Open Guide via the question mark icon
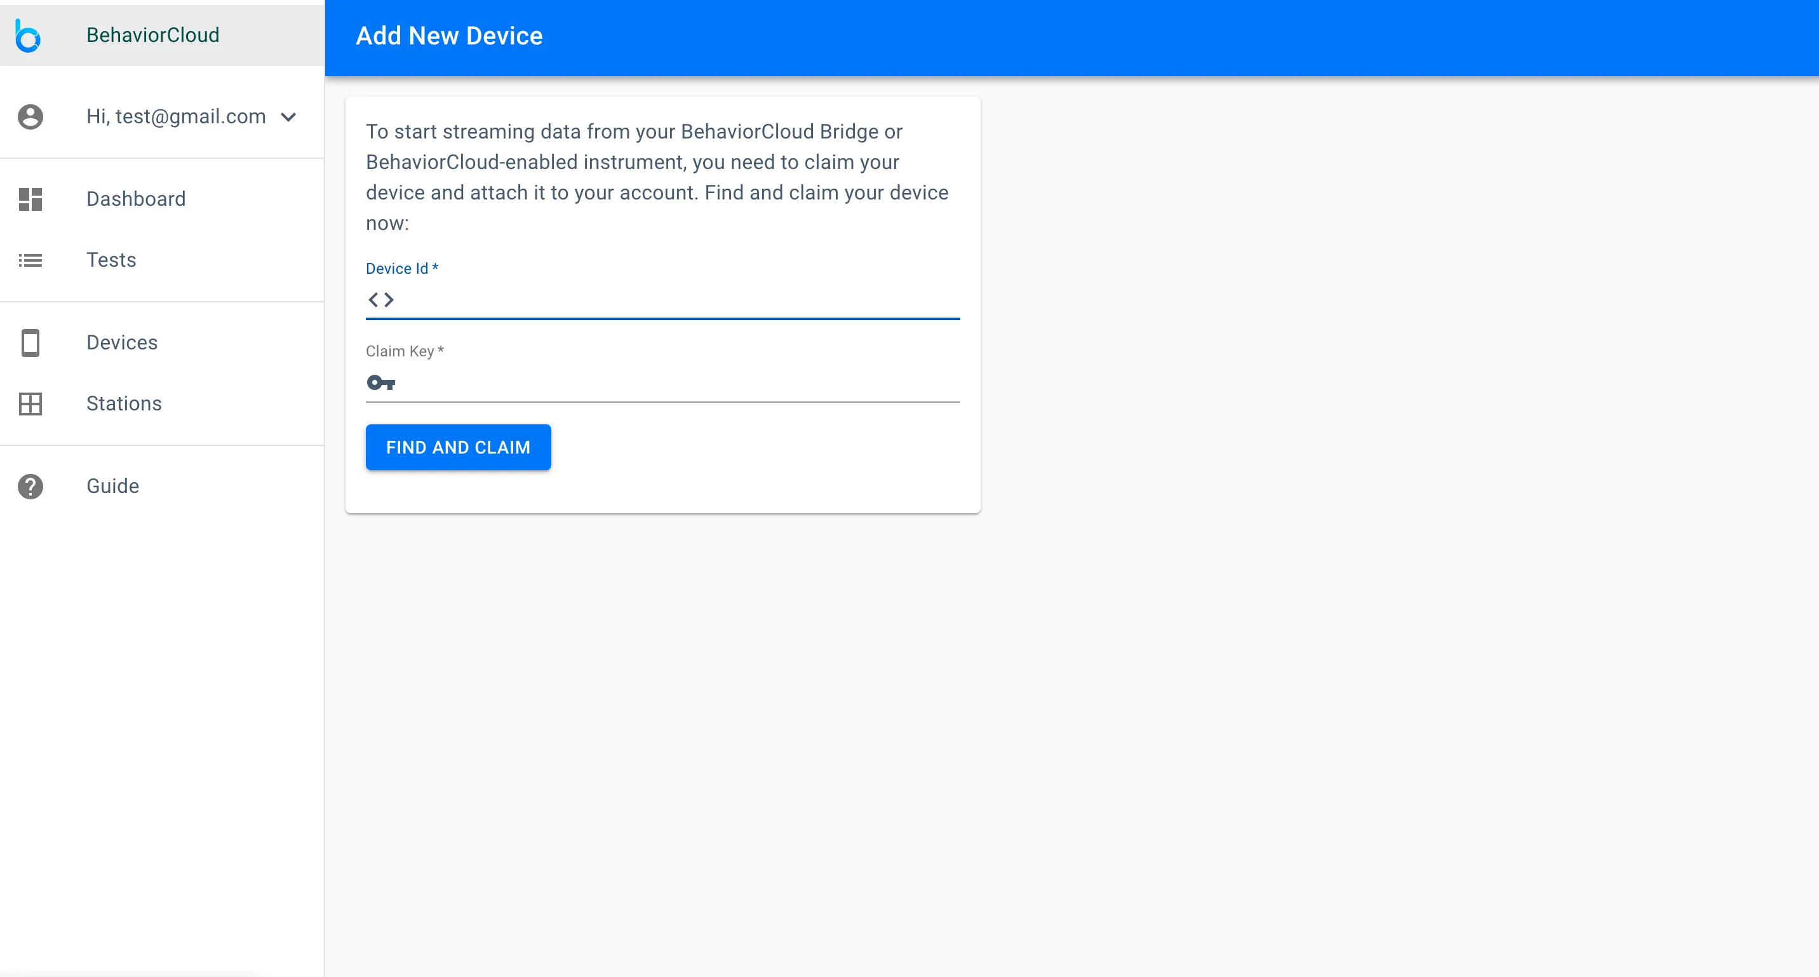Viewport: 1819px width, 977px height. coord(30,486)
